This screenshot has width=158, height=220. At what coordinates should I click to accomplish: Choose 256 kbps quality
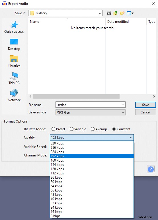92,148
